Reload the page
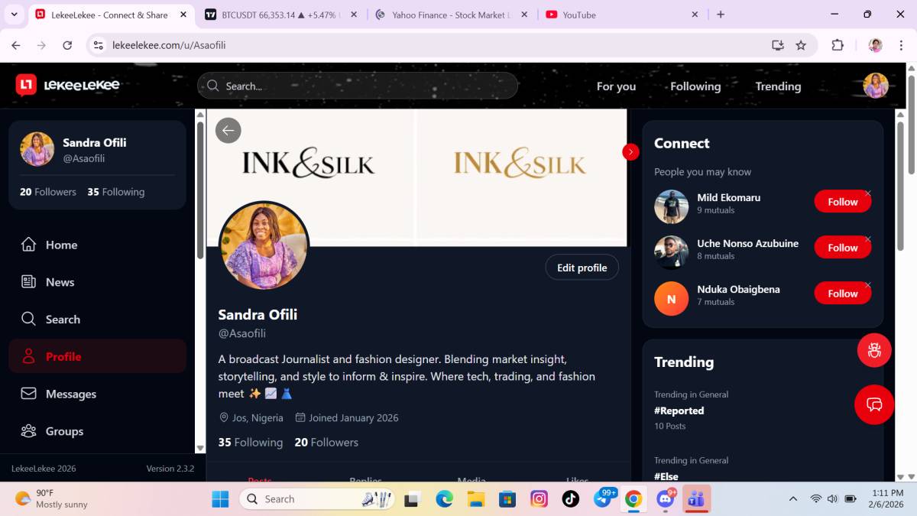Image resolution: width=917 pixels, height=516 pixels. (x=67, y=45)
